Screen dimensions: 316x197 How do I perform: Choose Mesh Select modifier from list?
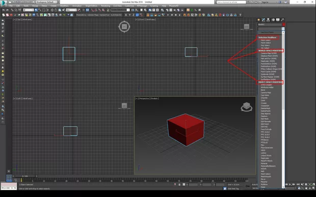click(x=266, y=40)
